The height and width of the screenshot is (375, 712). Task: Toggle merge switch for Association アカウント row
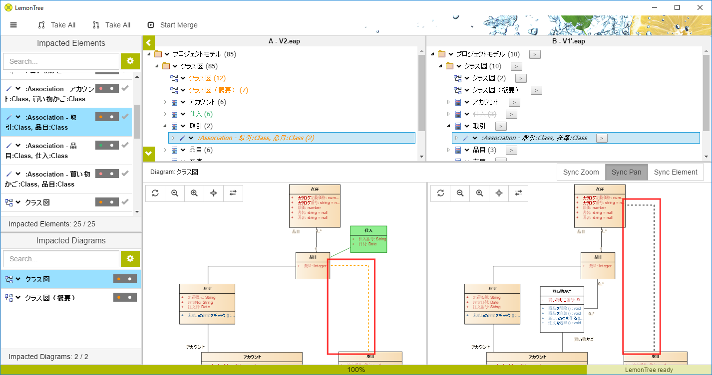[x=107, y=88]
